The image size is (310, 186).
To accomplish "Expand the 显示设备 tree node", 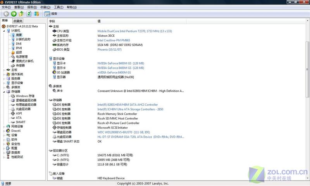I will [x=4, y=83].
